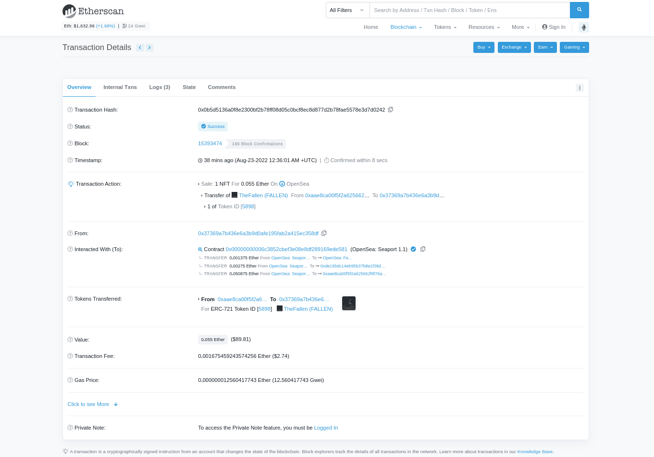The image size is (654, 457).
Task: Open the Gaming dropdown button
Action: (x=574, y=47)
